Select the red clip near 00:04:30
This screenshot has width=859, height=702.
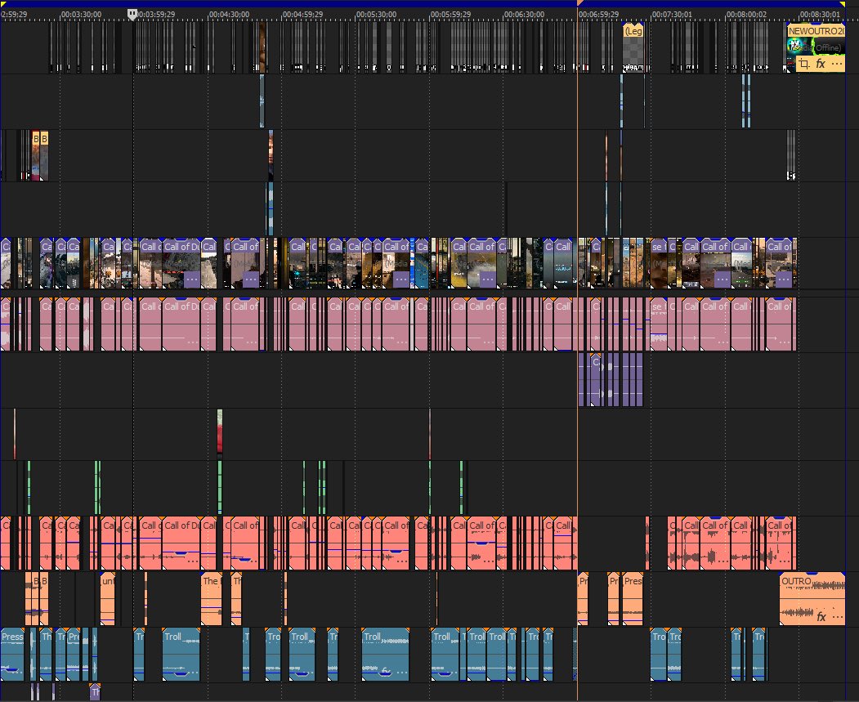[220, 433]
